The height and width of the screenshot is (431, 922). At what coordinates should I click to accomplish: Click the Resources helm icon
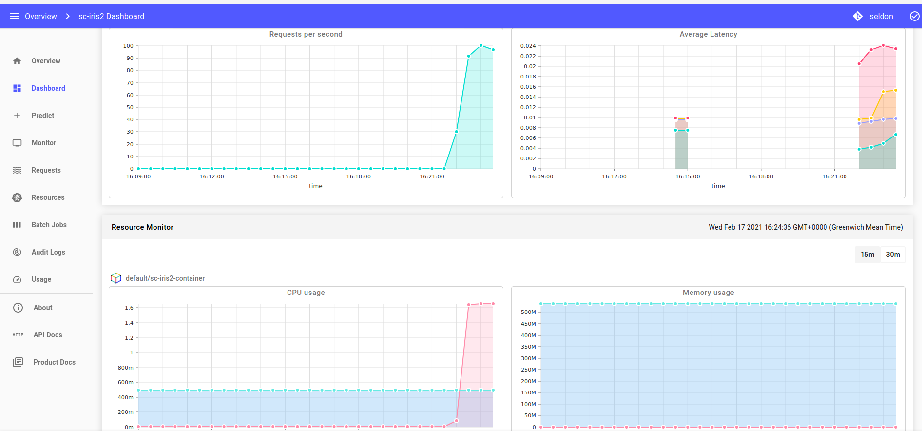17,197
